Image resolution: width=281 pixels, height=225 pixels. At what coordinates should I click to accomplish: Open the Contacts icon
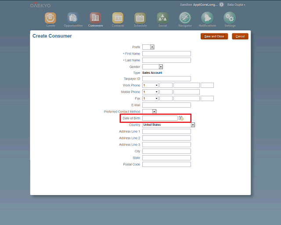pos(118,18)
